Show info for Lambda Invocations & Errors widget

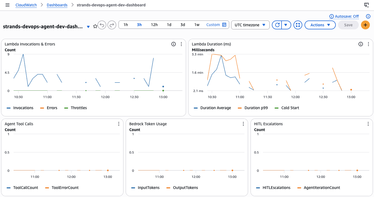click(174, 44)
